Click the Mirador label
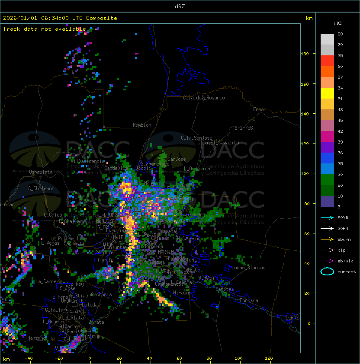Viewport: 360px width, 364px height. (x=183, y=293)
